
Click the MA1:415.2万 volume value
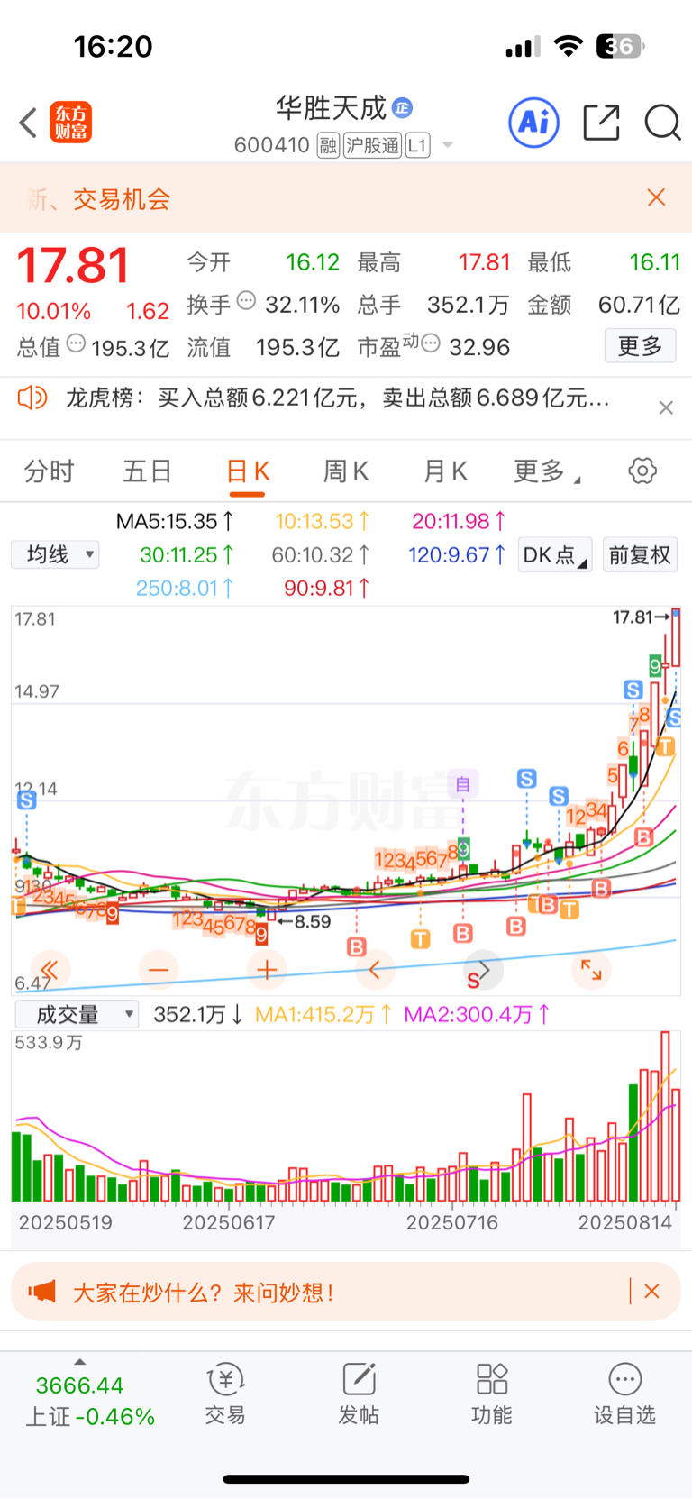(x=323, y=1015)
